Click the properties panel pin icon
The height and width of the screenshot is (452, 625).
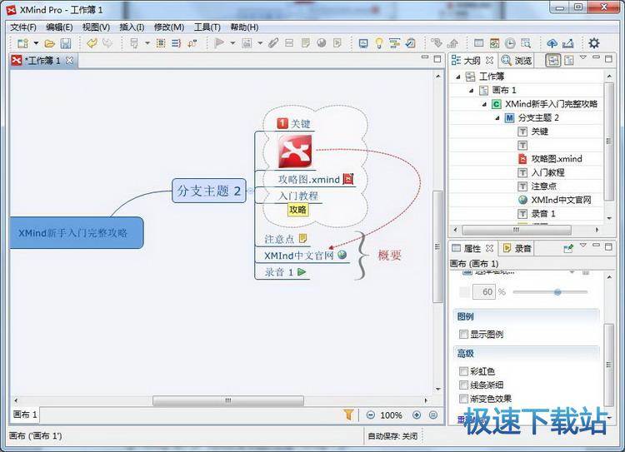tap(568, 249)
